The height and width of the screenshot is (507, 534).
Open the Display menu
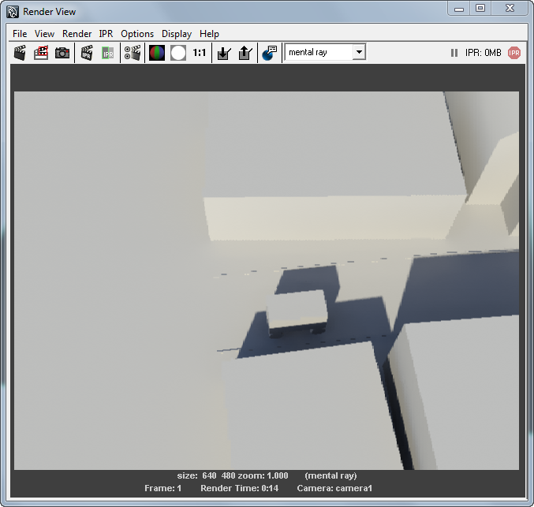point(177,34)
